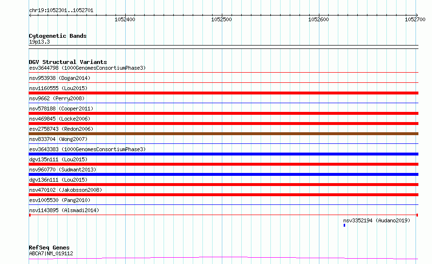Click the 1052400 ruler tick label
Viewport: 432px width, 264px height.
(125, 19)
